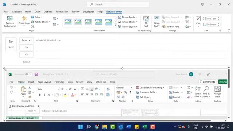Viewport: 233px width, 131px height.
Task: Select the Picture Format tab
Action: click(114, 12)
